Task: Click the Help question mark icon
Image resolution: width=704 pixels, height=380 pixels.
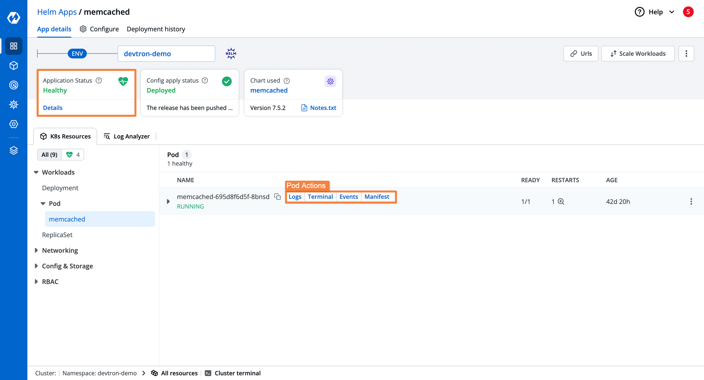Action: [x=639, y=12]
